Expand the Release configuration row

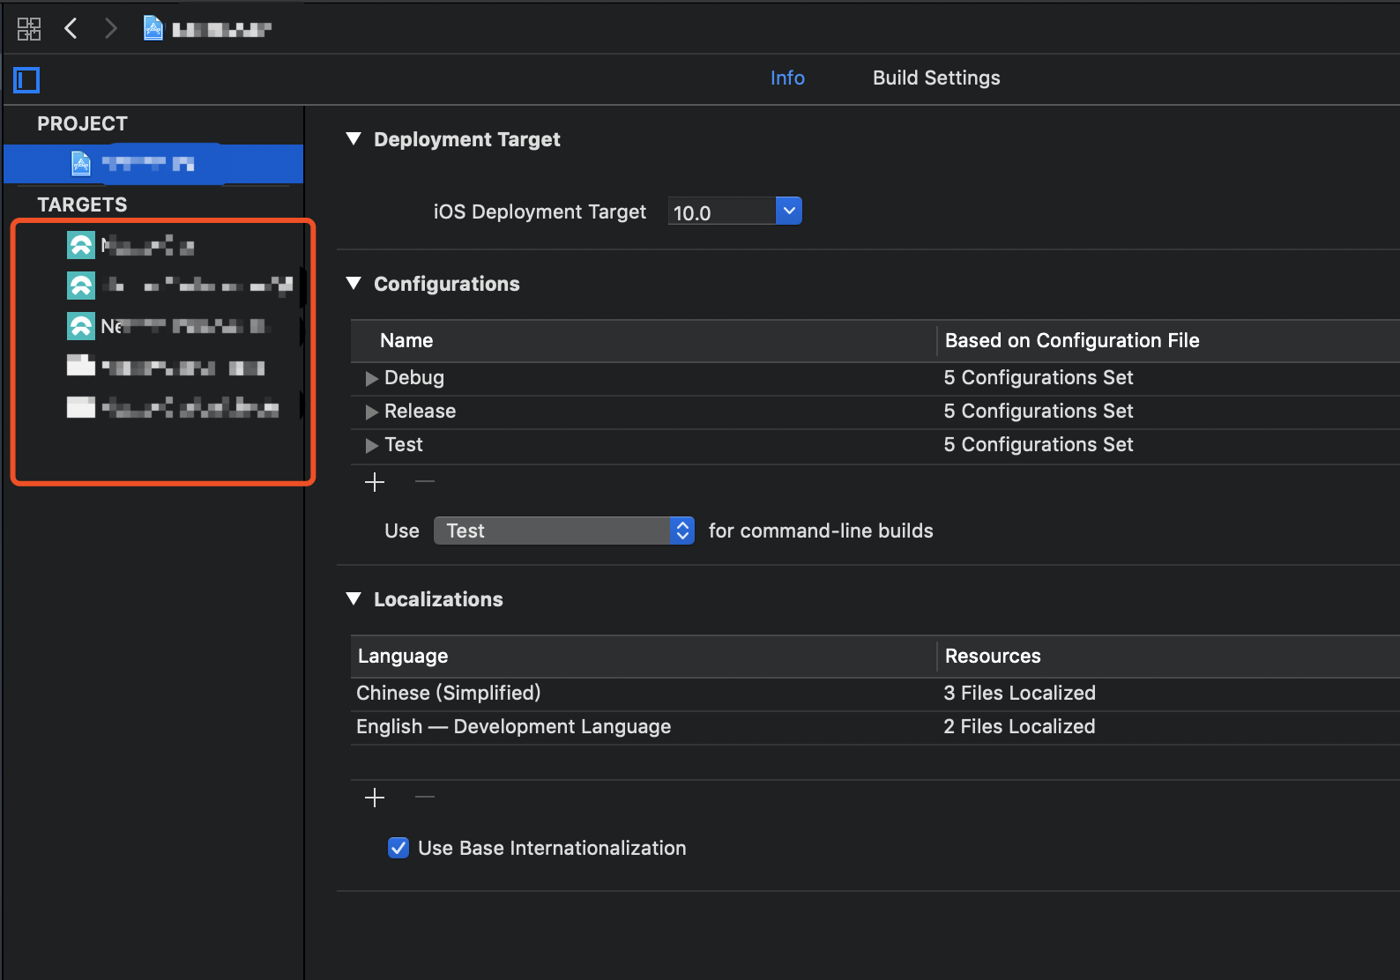coord(371,412)
